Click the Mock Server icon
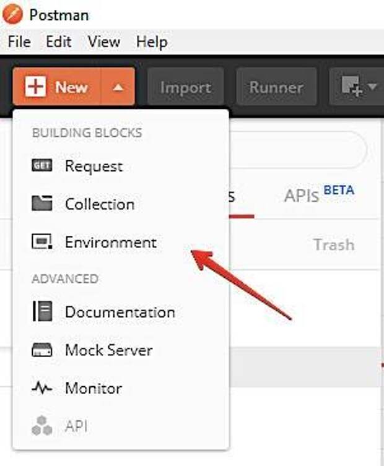Screen dimensions: 384x466 point(42,350)
